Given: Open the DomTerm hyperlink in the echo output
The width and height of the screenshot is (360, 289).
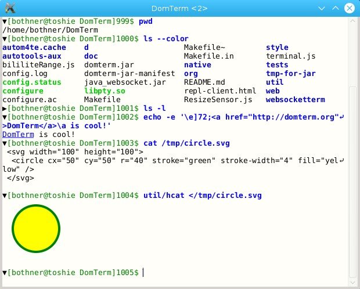Looking at the screenshot, I should [x=18, y=134].
